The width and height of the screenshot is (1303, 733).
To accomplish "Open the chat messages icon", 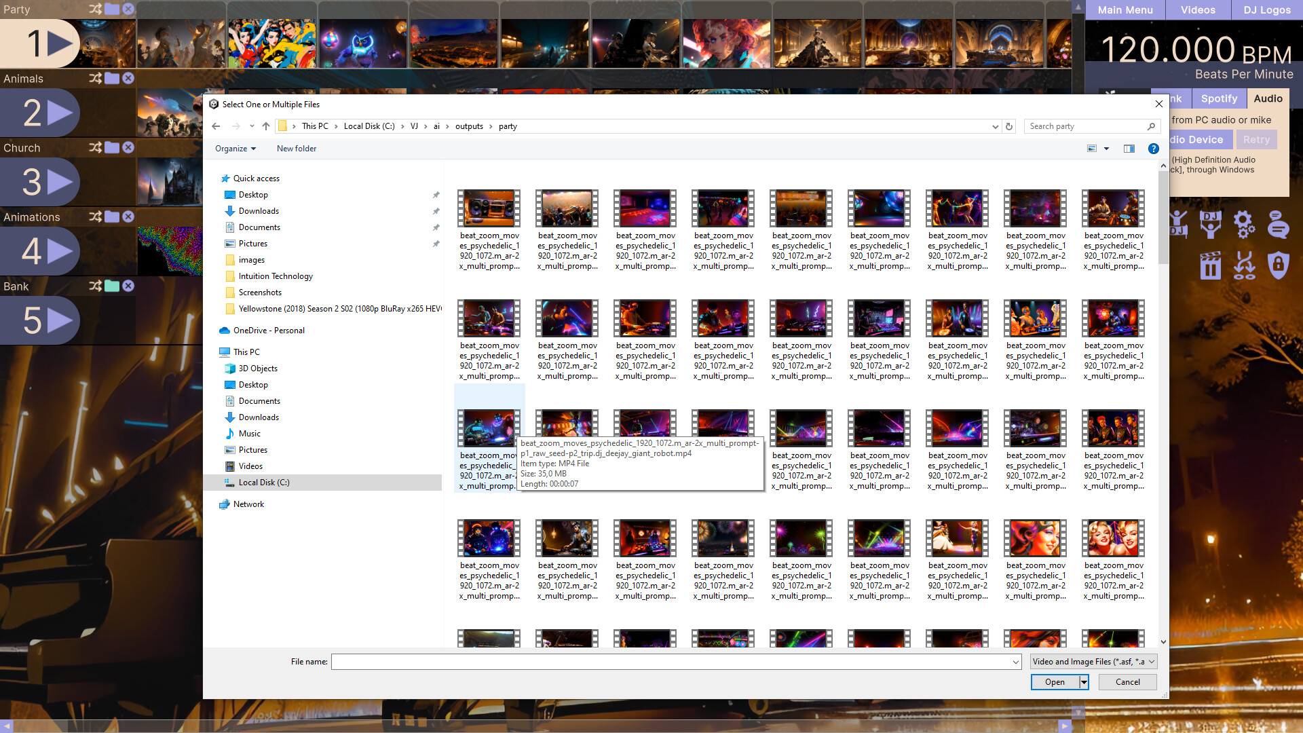I will [x=1279, y=226].
